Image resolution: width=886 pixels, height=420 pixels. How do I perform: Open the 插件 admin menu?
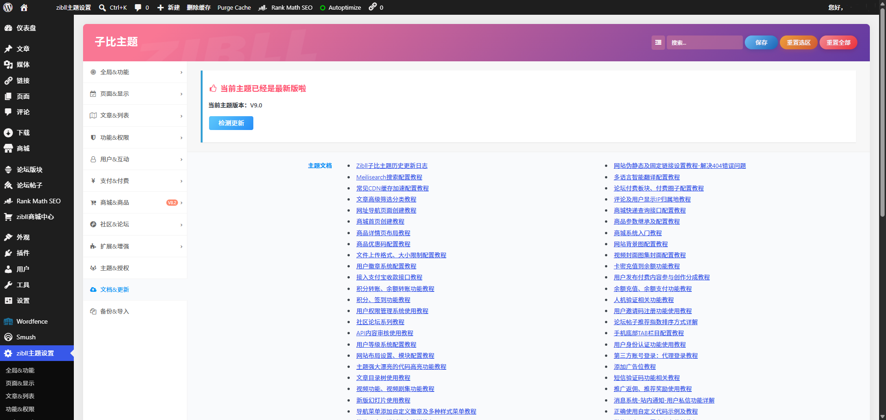tap(37, 253)
